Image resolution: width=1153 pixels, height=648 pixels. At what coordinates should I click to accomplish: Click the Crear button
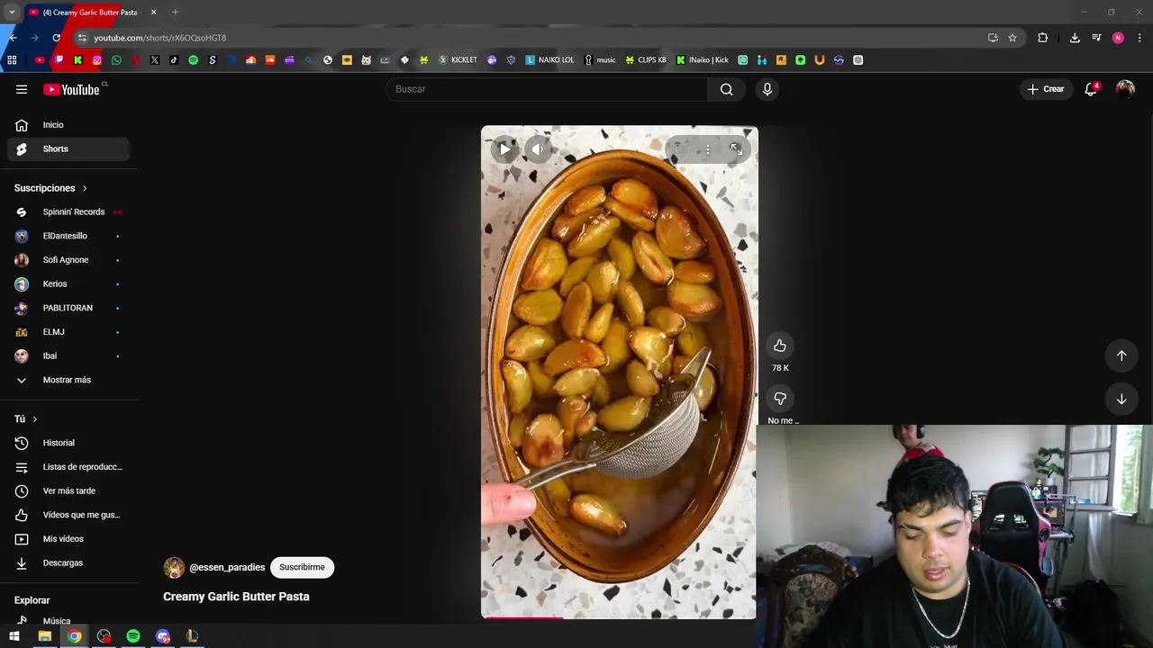coord(1046,89)
